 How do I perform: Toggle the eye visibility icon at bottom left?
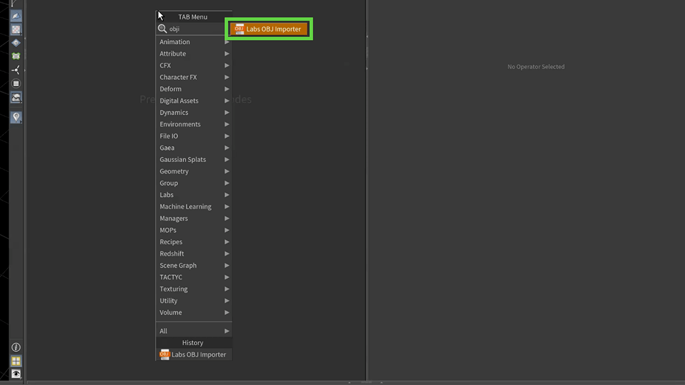click(x=16, y=374)
